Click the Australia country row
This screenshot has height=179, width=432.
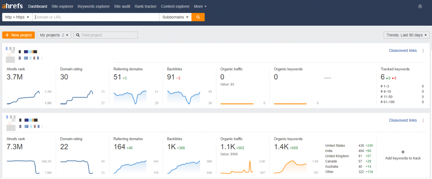click(x=349, y=166)
